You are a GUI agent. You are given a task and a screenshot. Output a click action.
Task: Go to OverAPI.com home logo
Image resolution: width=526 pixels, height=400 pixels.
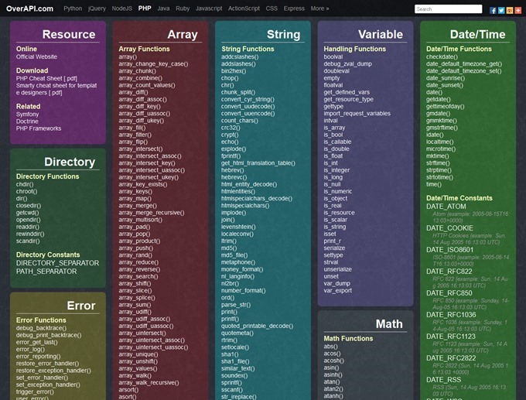point(29,9)
